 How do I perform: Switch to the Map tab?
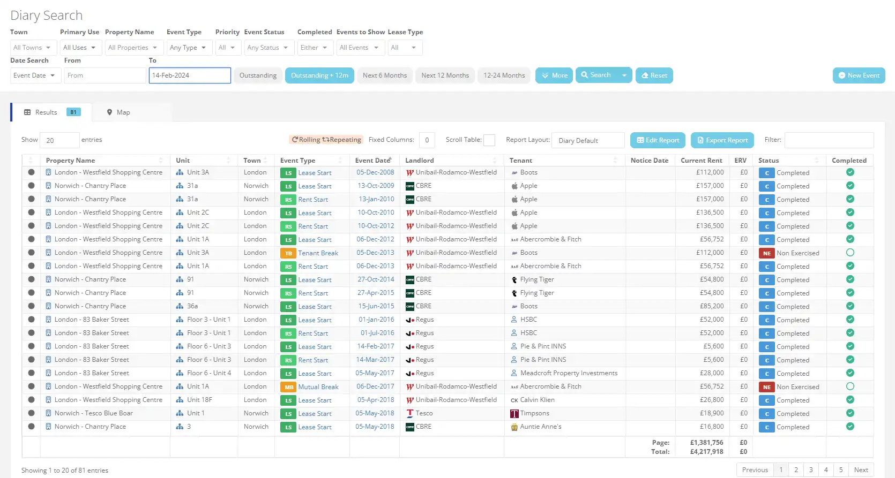[x=118, y=112]
